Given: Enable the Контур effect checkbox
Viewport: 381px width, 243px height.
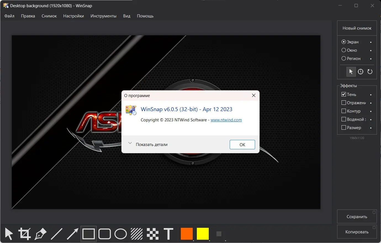Looking at the screenshot, I should [x=344, y=111].
